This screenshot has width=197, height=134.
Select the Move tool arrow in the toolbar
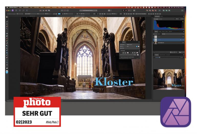[x=7, y=19]
